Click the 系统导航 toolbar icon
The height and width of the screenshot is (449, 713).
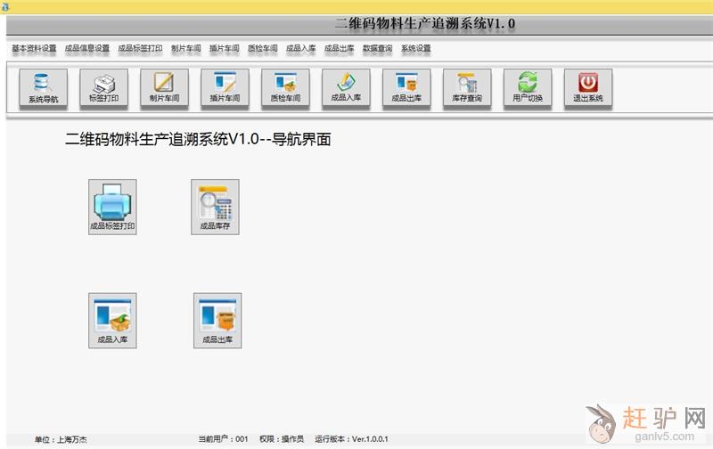(43, 89)
